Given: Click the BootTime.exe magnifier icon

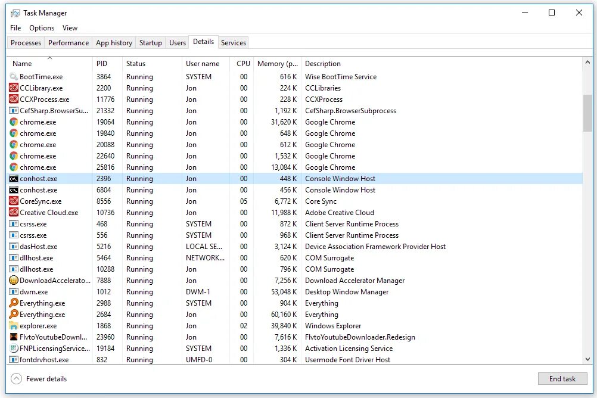Looking at the screenshot, I should click(x=14, y=76).
